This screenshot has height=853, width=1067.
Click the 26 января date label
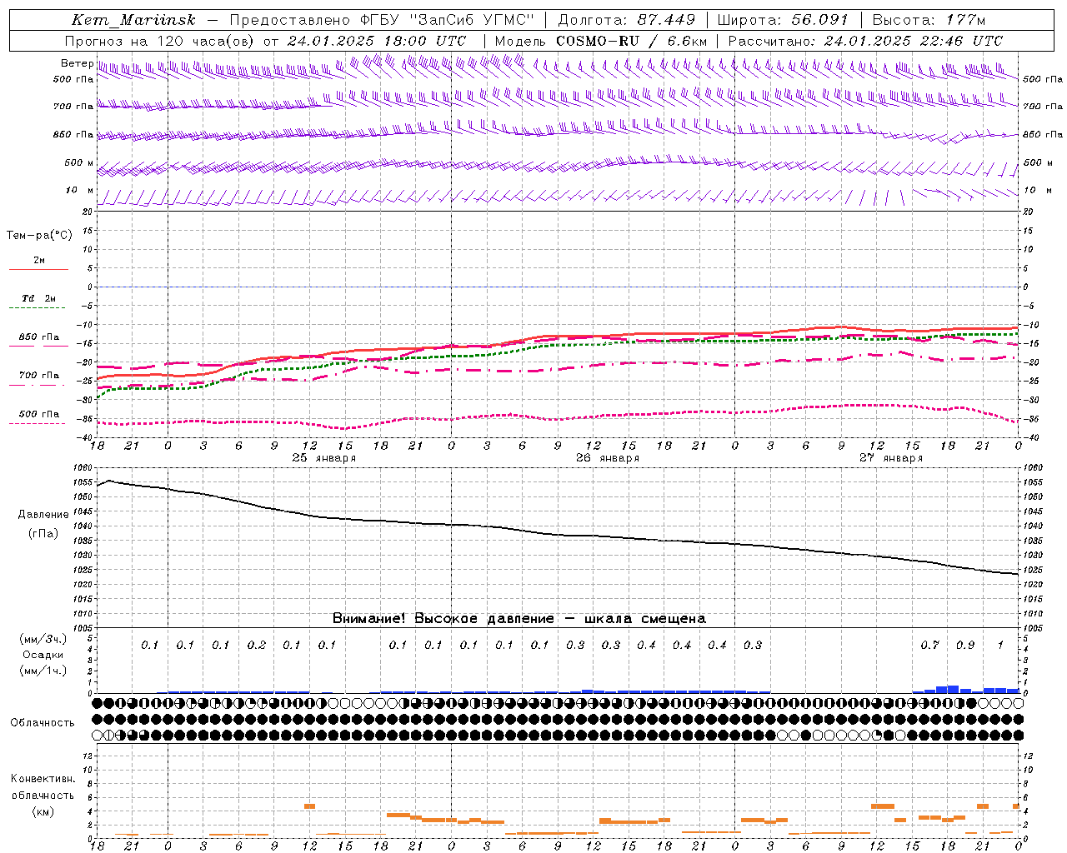coord(608,458)
